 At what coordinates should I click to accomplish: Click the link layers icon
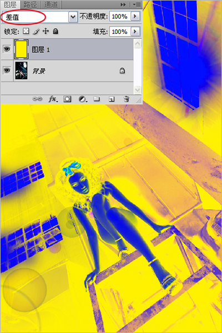pos(37,99)
